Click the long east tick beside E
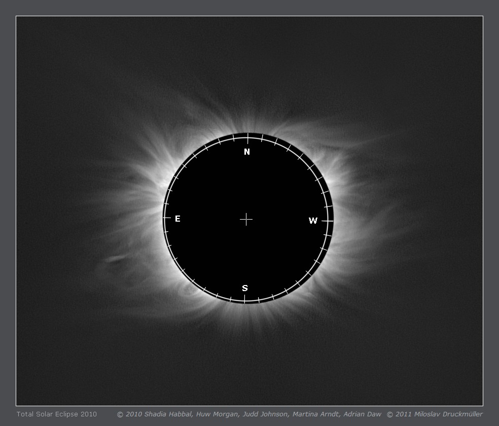 (x=166, y=218)
